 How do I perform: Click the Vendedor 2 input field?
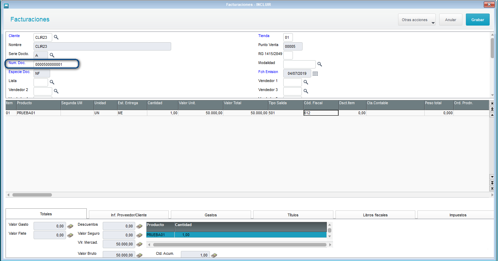(43, 91)
